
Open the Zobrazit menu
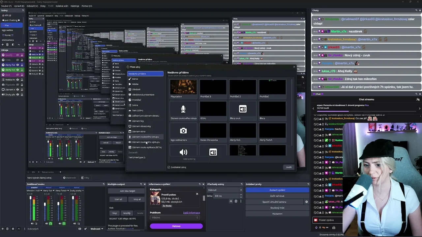[32, 6]
